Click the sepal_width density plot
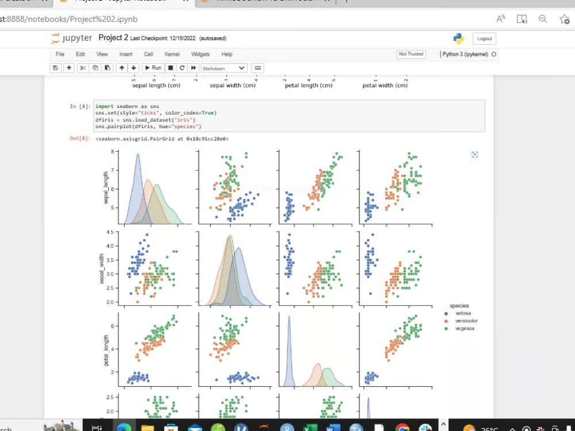The width and height of the screenshot is (575, 431). pos(235,268)
